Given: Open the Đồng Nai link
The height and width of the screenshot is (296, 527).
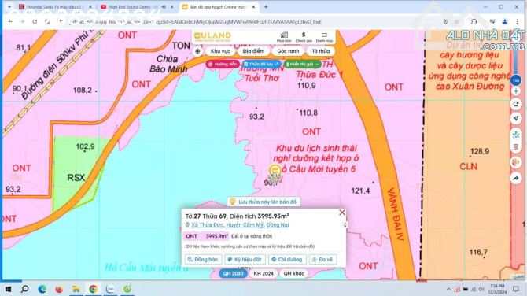Looking at the screenshot, I should [x=278, y=224].
